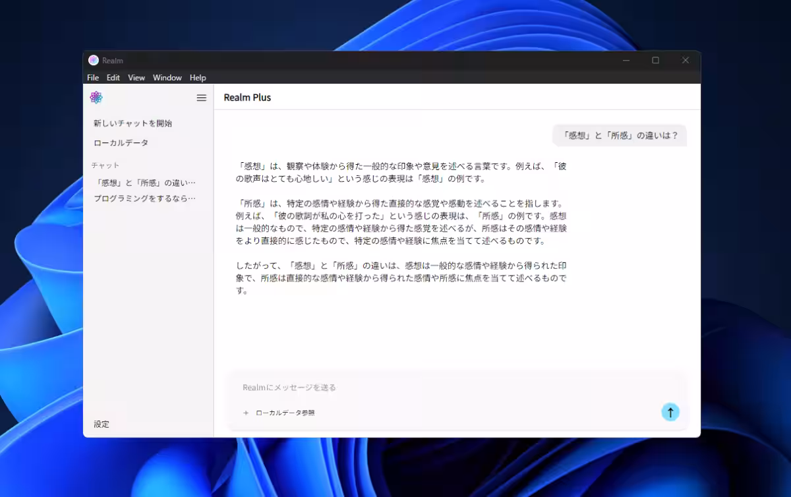This screenshot has height=497, width=791.
Task: Click the Realm atom logo in sidebar
Action: (x=96, y=98)
